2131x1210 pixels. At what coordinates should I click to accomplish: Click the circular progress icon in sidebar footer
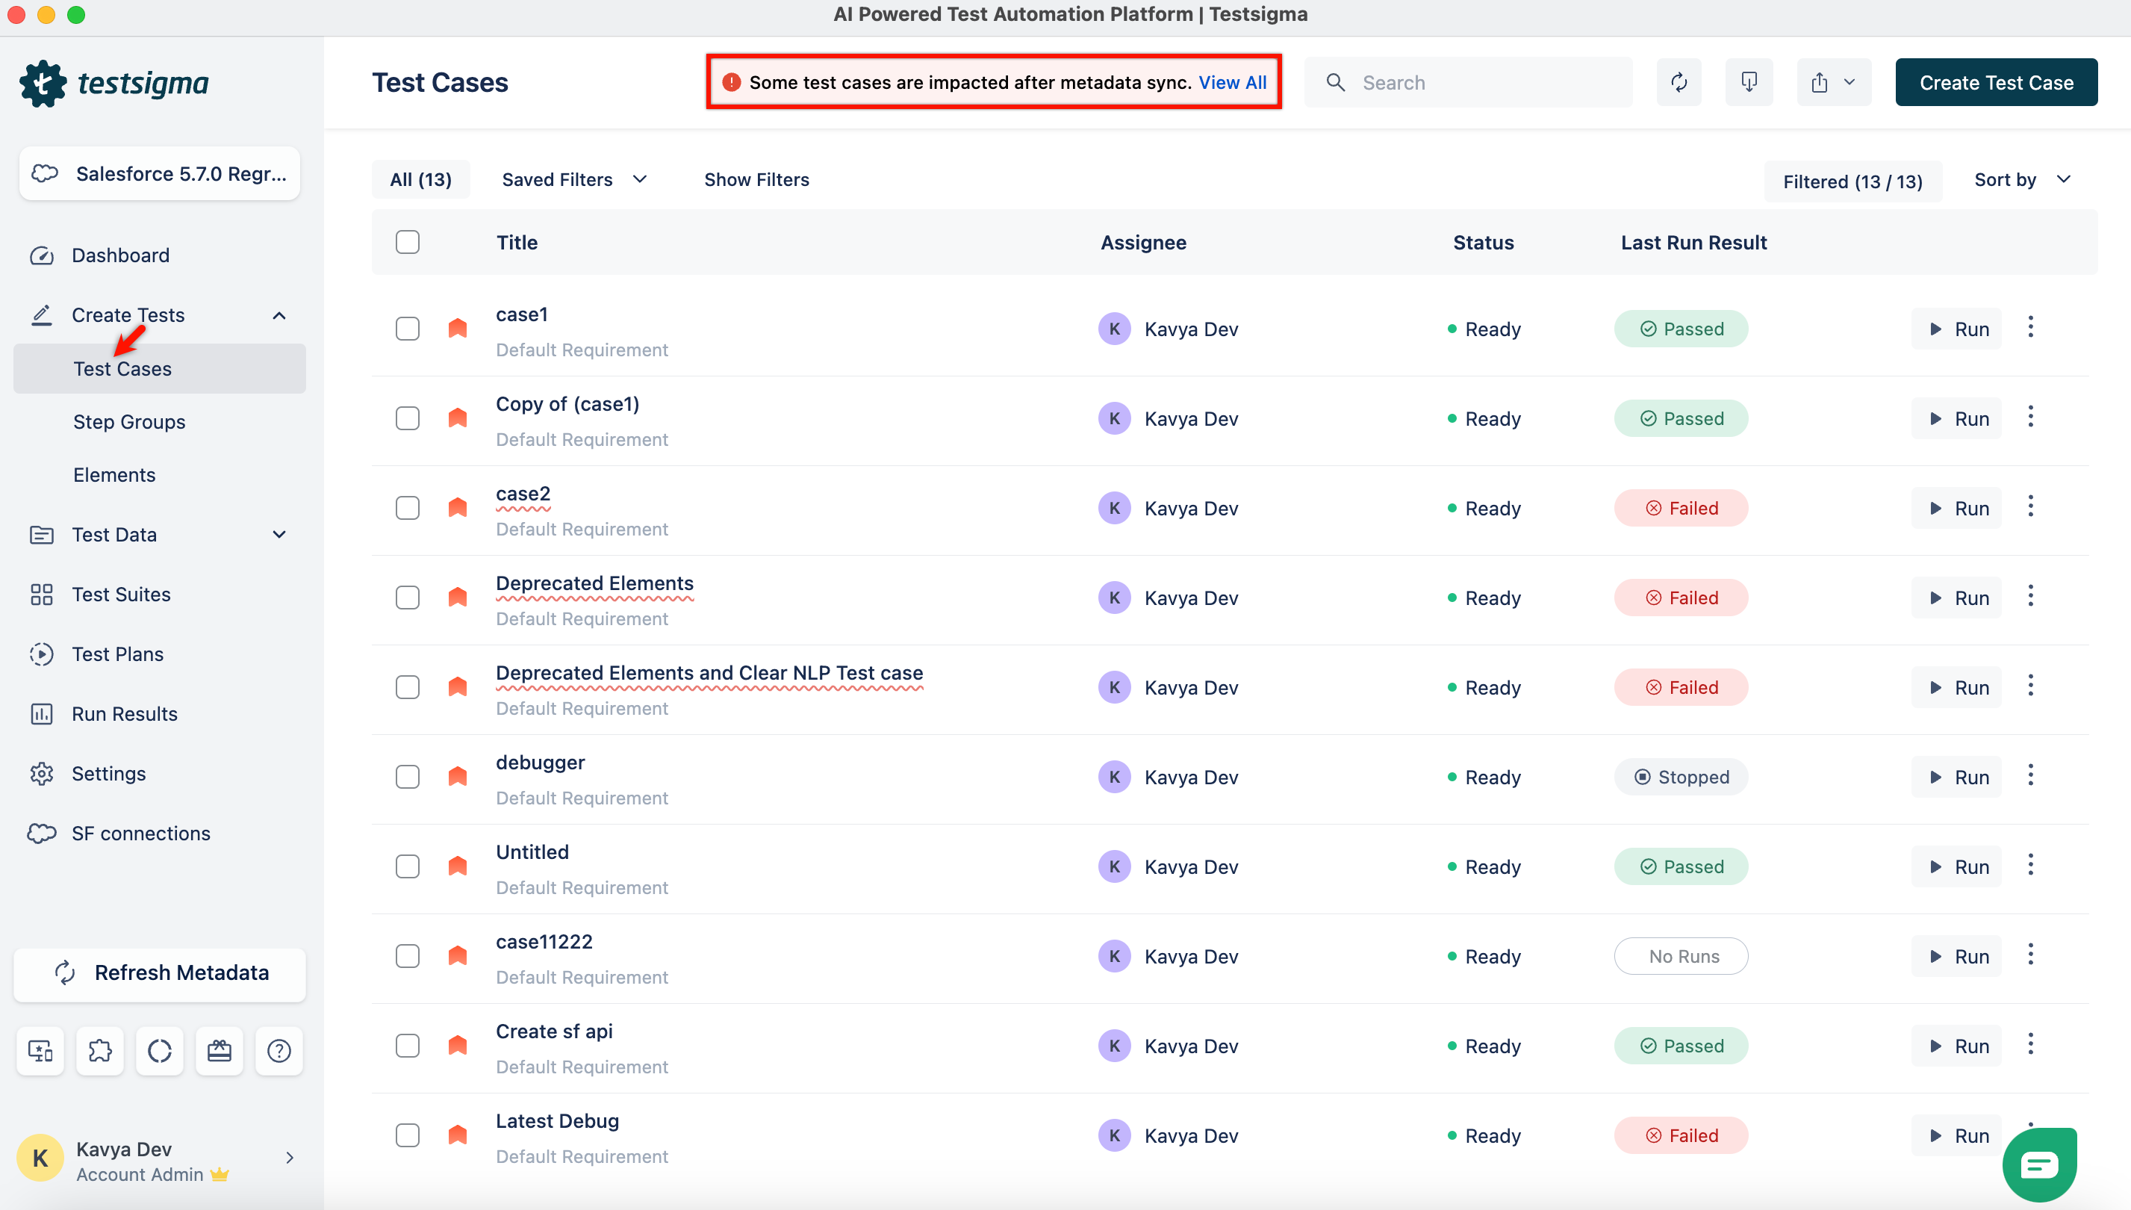pyautogui.click(x=160, y=1051)
